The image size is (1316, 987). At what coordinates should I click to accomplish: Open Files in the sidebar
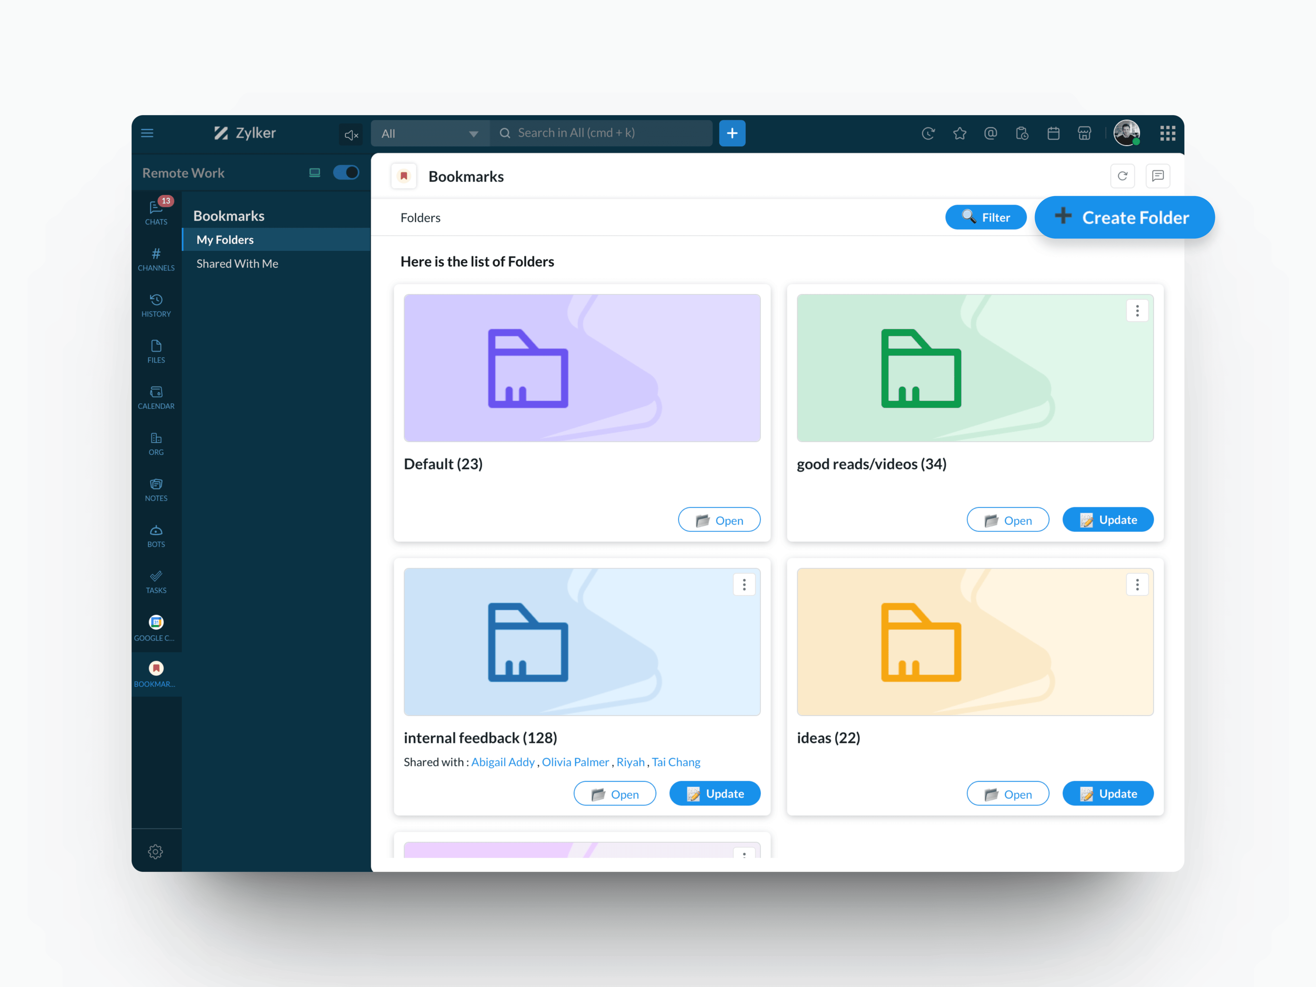156,352
